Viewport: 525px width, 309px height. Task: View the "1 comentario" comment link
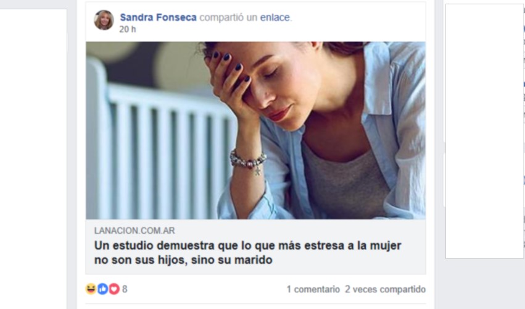[313, 289]
